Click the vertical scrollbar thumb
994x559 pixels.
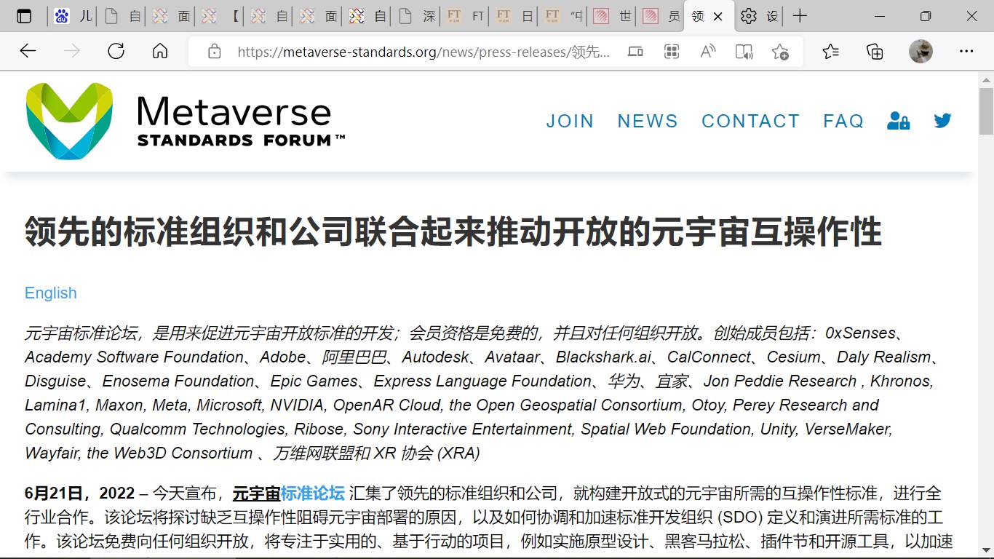[x=986, y=111]
